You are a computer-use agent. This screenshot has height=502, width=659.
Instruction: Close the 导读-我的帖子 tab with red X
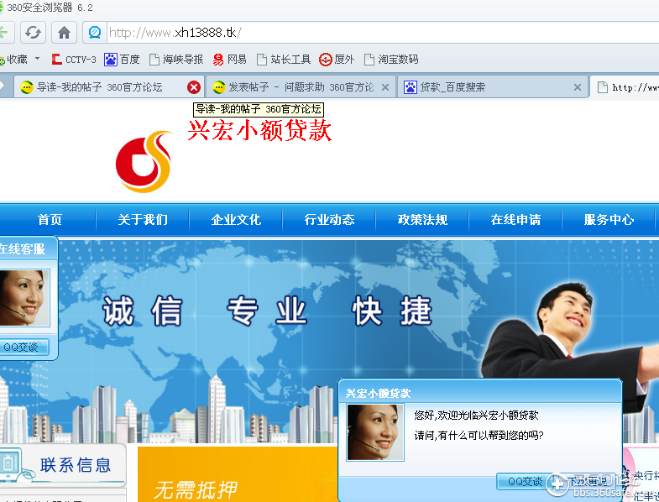pos(194,87)
